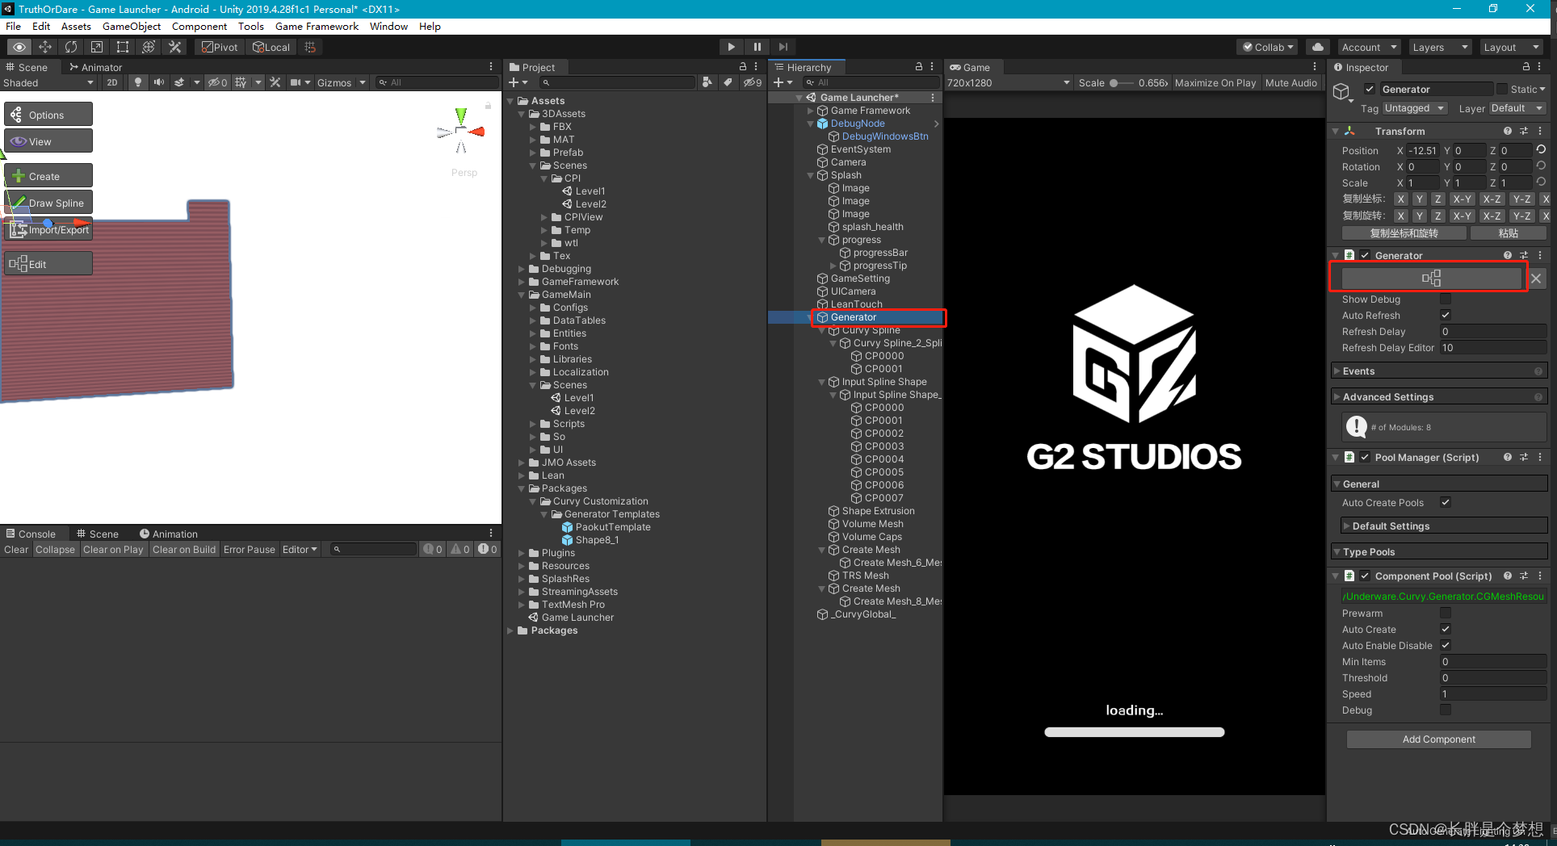Open the Layer Default dropdown
Image resolution: width=1557 pixels, height=846 pixels.
[x=1517, y=108]
